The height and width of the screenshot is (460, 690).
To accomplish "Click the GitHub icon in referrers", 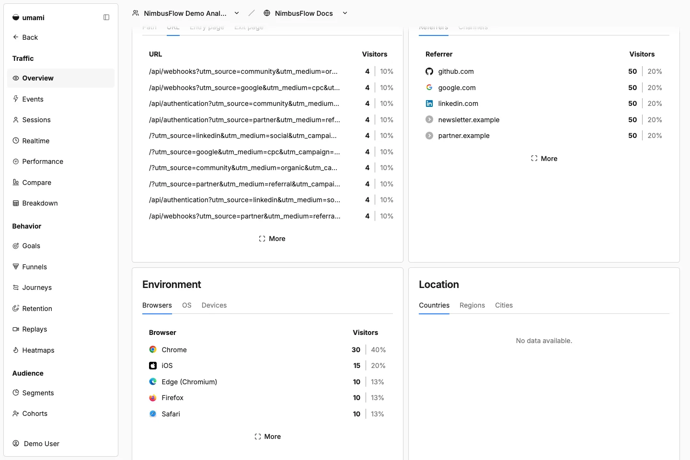I will click(x=429, y=71).
